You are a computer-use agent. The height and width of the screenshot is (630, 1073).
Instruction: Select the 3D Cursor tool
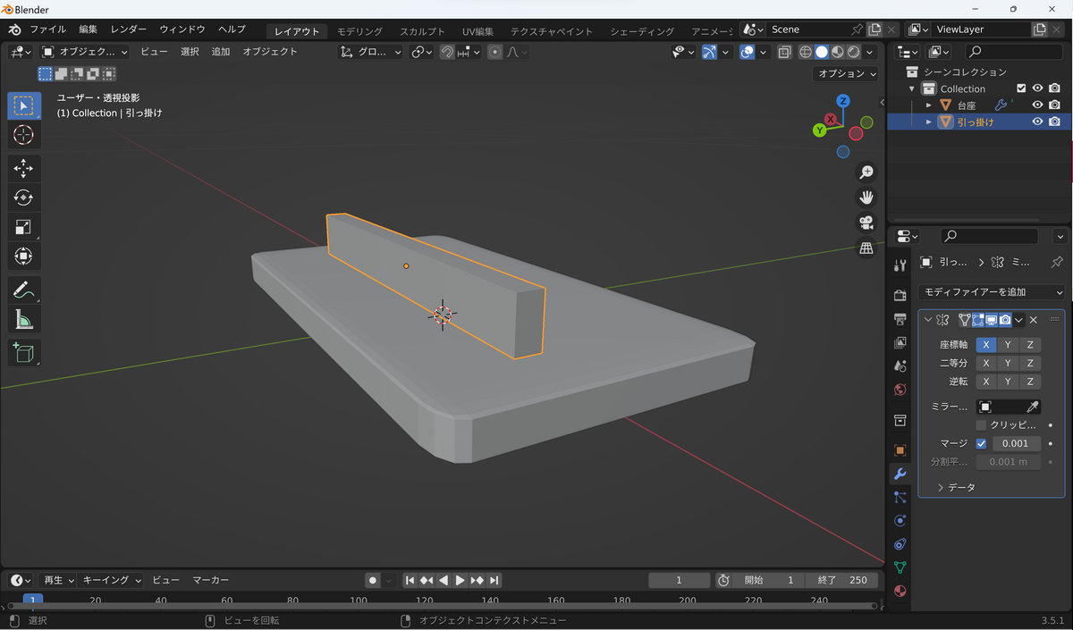(24, 135)
